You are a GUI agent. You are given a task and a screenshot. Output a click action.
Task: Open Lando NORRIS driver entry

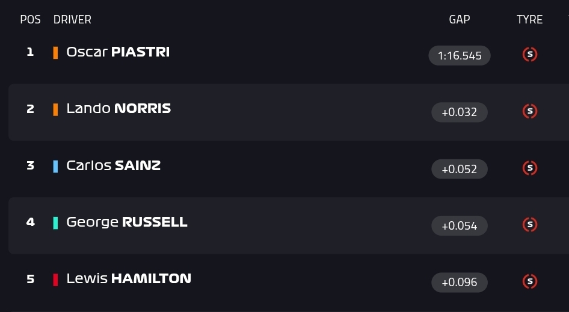tap(118, 108)
